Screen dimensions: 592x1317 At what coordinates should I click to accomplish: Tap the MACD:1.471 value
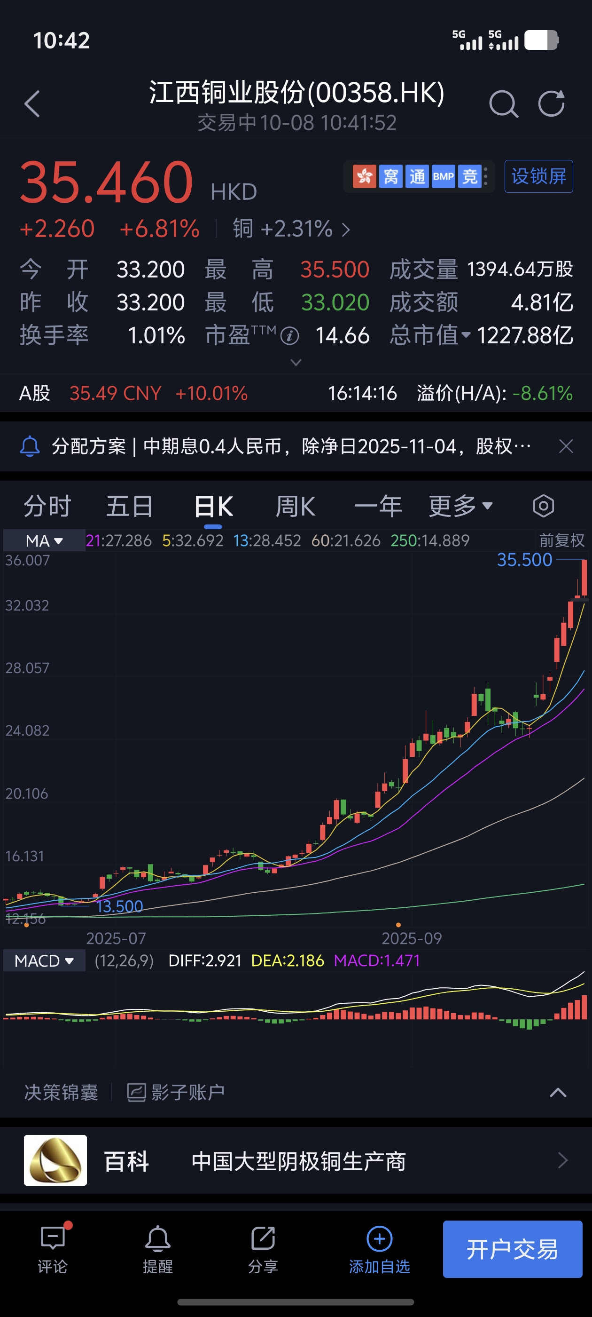point(377,960)
